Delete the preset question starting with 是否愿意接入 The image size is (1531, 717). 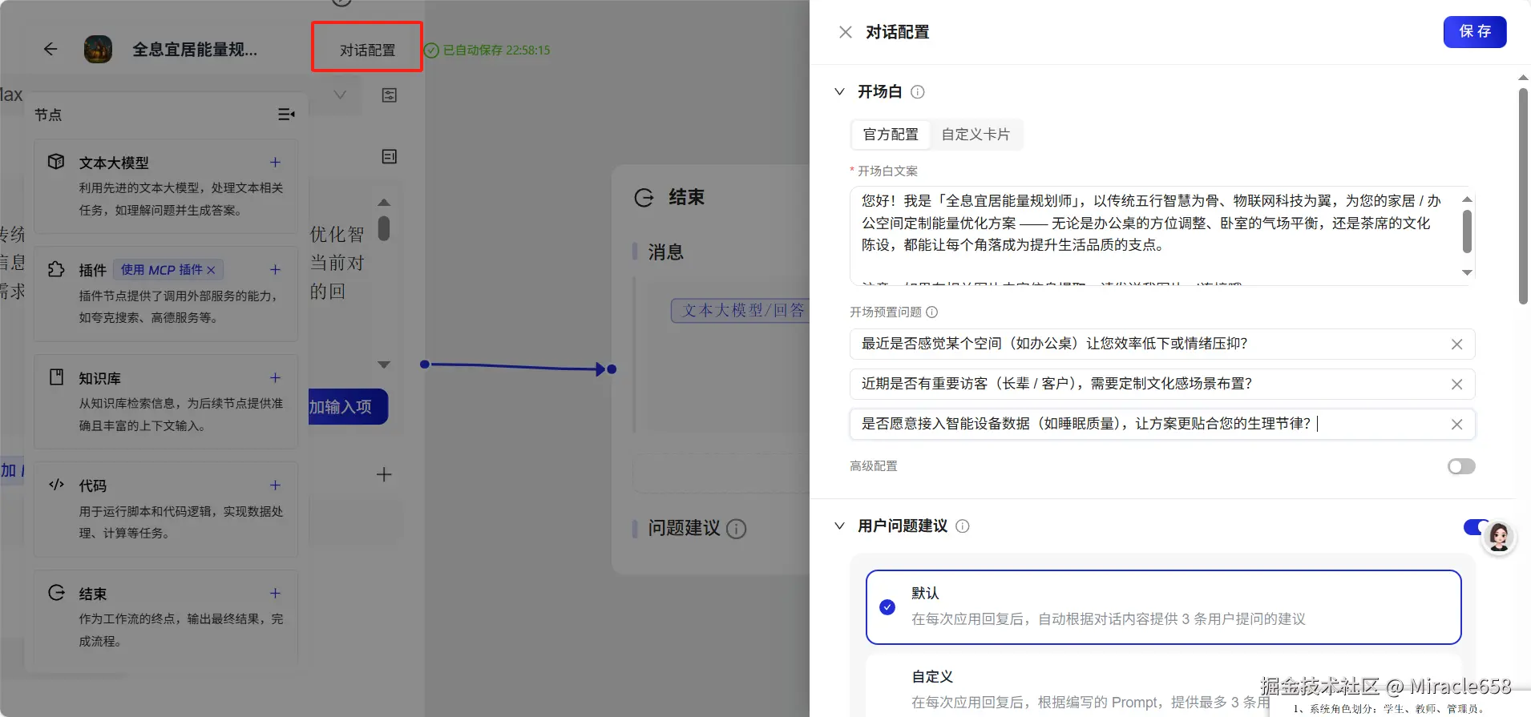[1456, 424]
